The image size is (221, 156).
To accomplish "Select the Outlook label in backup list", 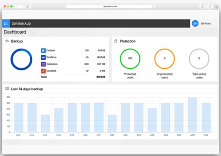I will click(x=50, y=50).
